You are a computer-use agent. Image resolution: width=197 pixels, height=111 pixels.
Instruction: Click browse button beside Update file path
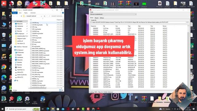(x=187, y=22)
